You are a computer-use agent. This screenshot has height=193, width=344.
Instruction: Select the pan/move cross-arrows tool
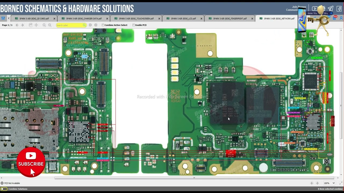[36, 25]
